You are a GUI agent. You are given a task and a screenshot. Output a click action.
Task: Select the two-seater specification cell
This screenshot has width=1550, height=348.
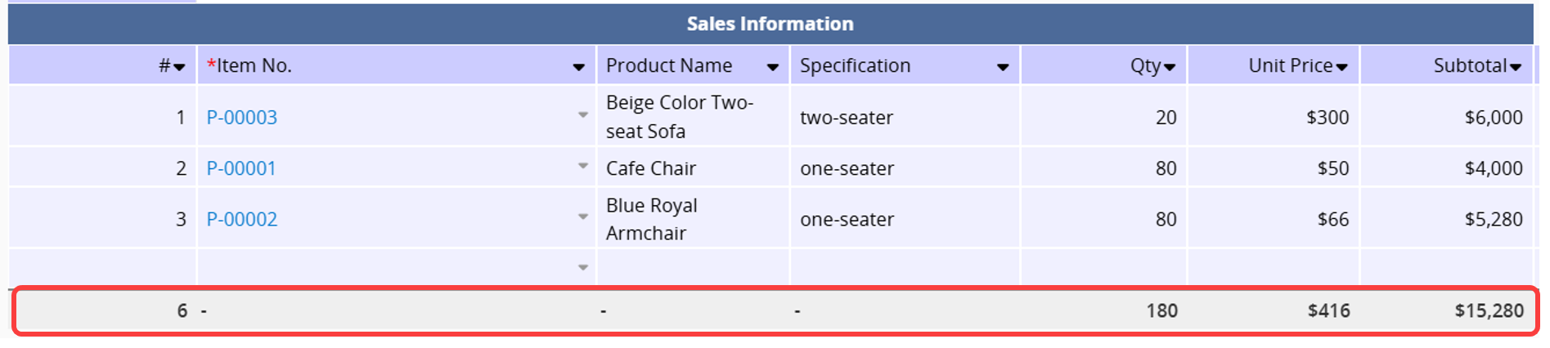tap(905, 117)
